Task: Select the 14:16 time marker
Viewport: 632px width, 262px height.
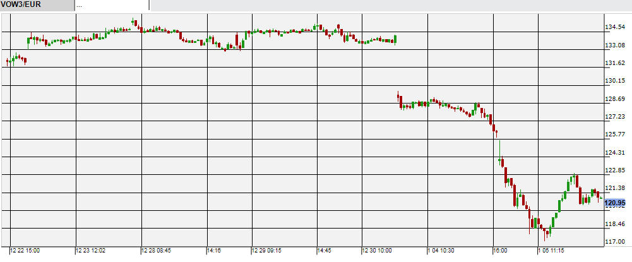Action: pyautogui.click(x=215, y=251)
